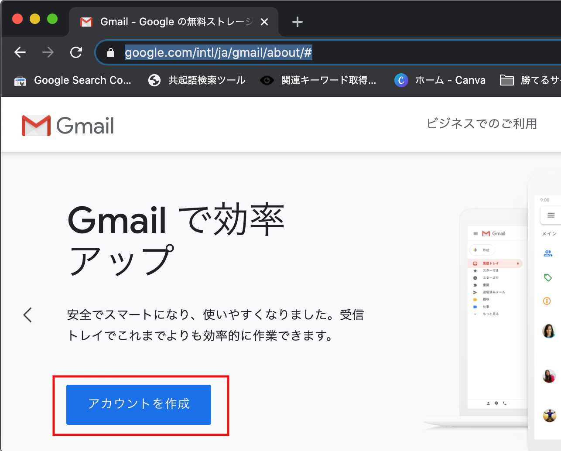Click the 安全でスマートになり description text

(x=216, y=325)
